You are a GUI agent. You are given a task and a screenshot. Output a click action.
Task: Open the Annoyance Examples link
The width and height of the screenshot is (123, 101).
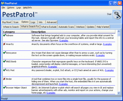(100, 55)
